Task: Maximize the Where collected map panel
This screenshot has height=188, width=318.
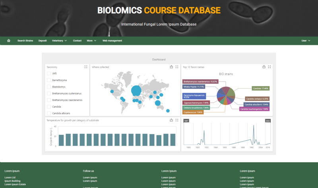Action: click(x=177, y=67)
